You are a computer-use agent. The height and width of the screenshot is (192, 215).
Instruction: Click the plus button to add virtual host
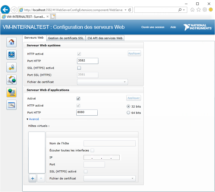pyautogui.click(x=33, y=178)
